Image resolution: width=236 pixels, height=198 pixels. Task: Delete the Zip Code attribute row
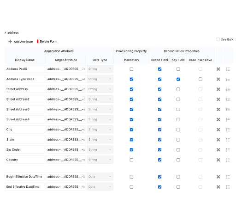point(218,150)
